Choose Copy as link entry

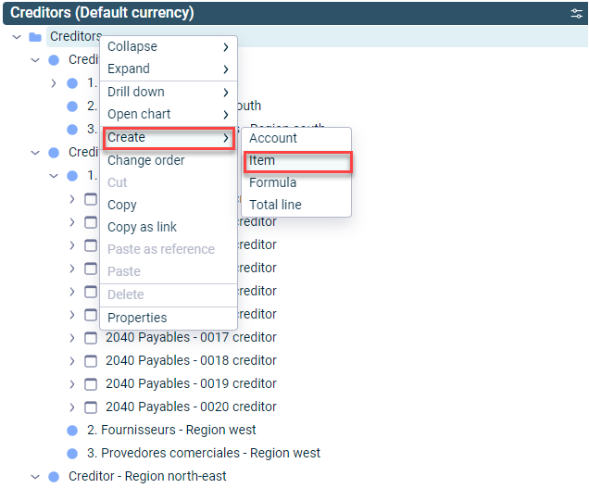pyautogui.click(x=169, y=227)
